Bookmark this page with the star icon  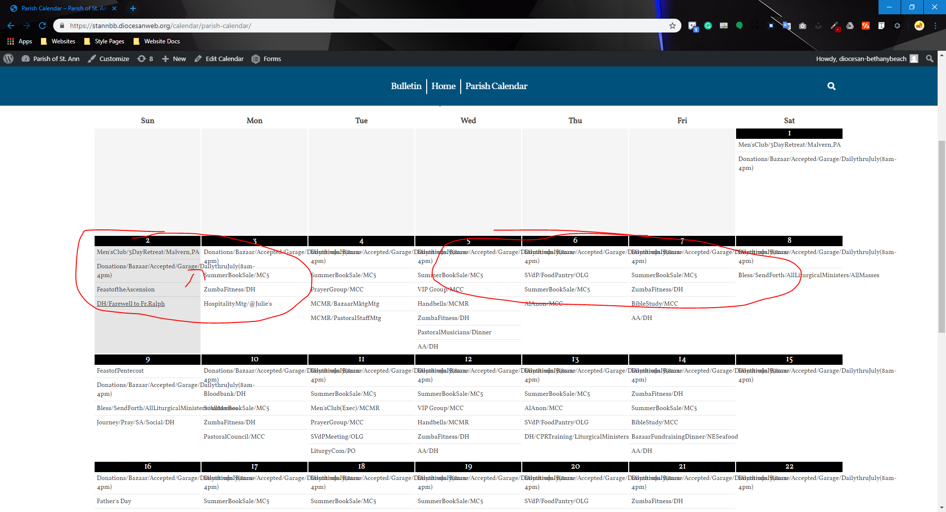point(672,26)
